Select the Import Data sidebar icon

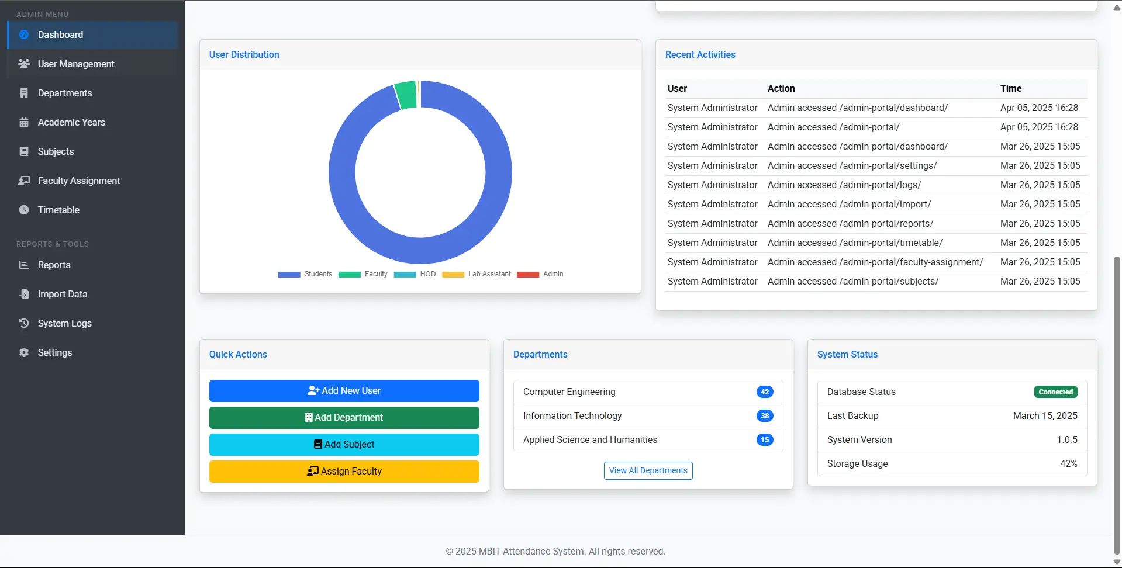[x=24, y=294]
